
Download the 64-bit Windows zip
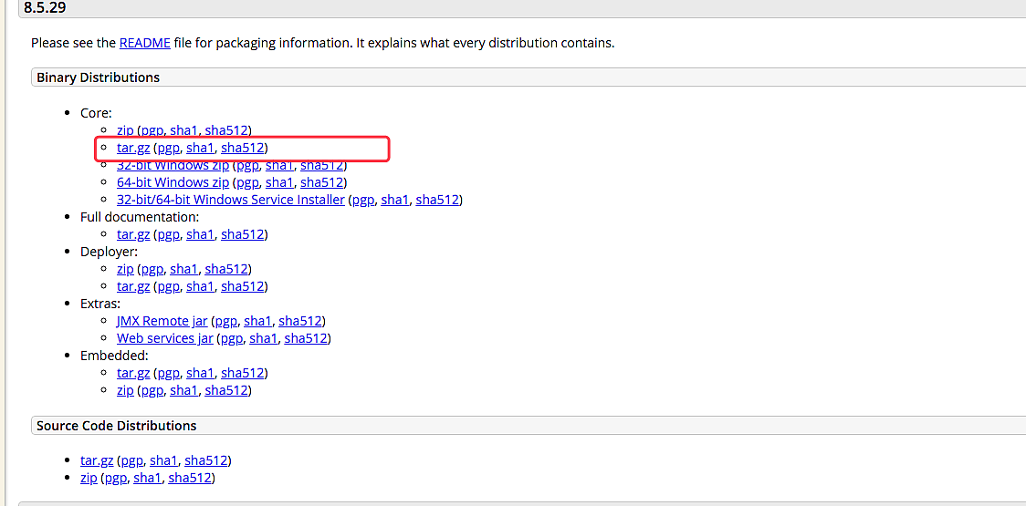(x=173, y=182)
